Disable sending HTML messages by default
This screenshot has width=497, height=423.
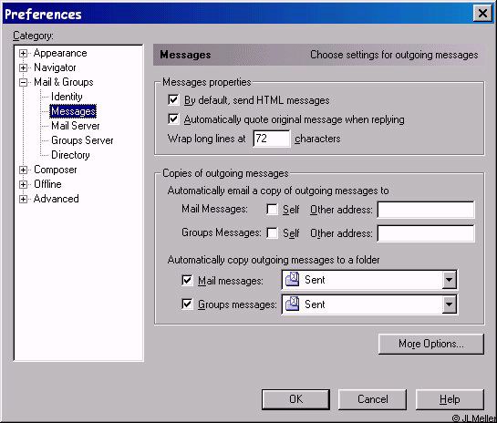coord(173,100)
